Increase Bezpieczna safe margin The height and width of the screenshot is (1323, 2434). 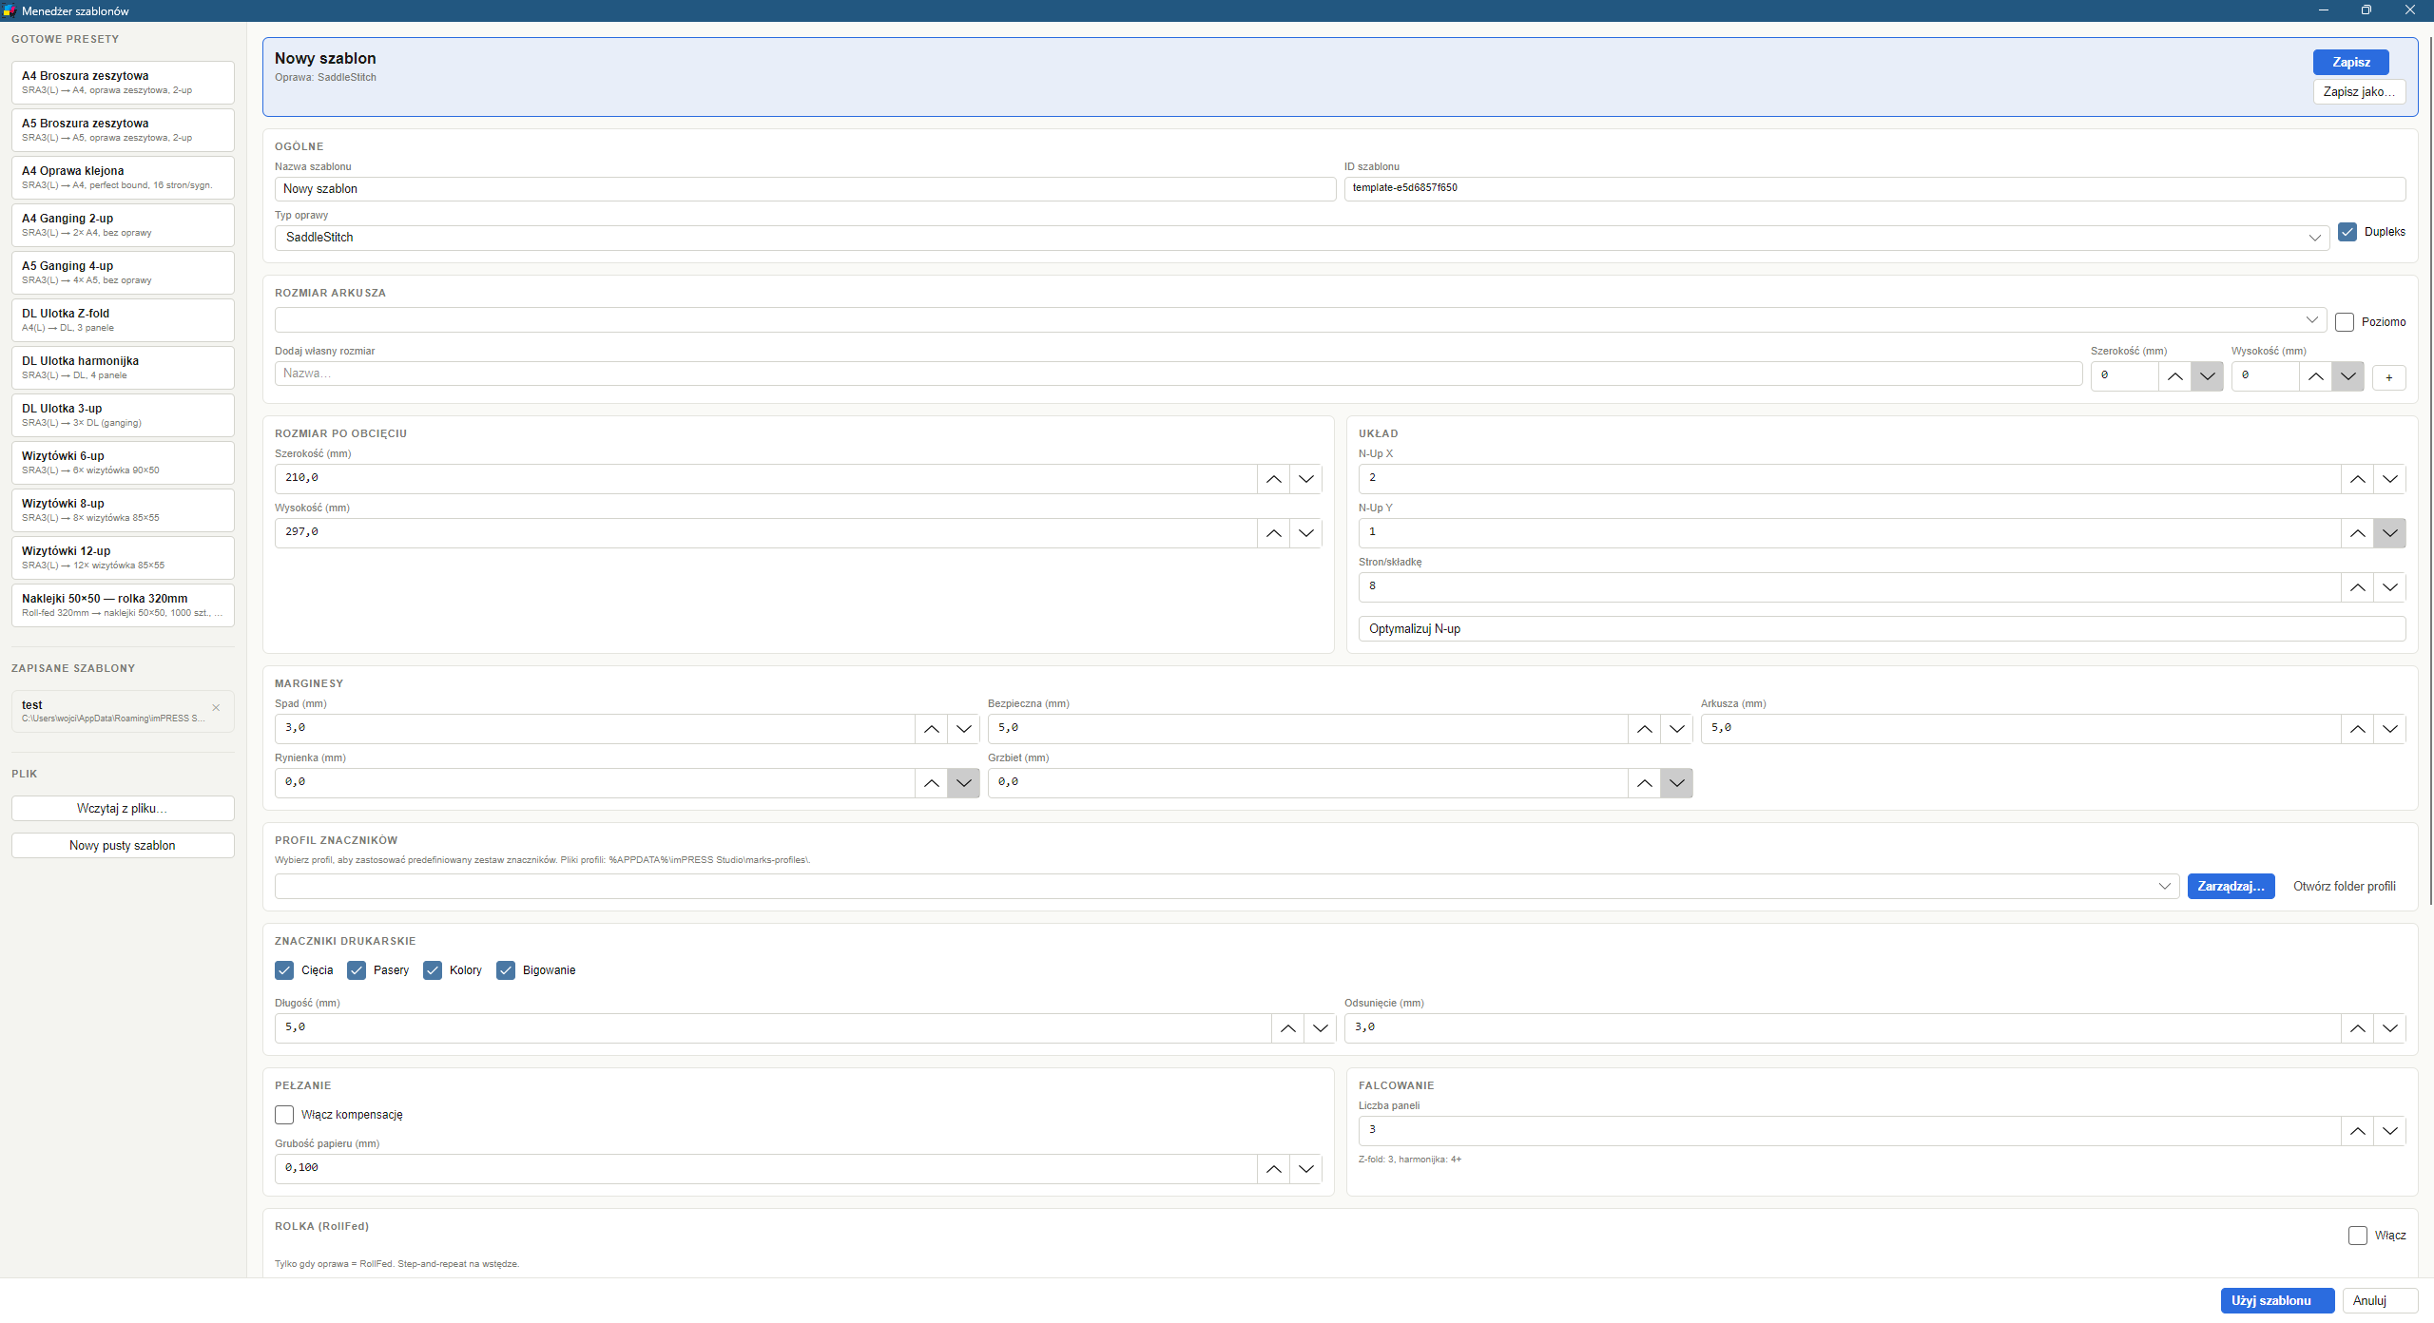pos(1645,729)
